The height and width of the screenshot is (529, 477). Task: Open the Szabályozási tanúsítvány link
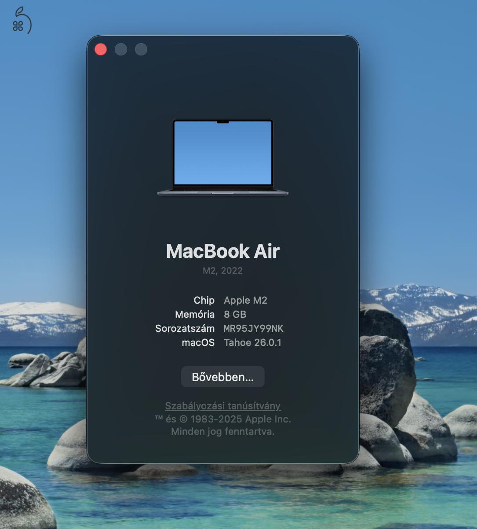click(222, 406)
